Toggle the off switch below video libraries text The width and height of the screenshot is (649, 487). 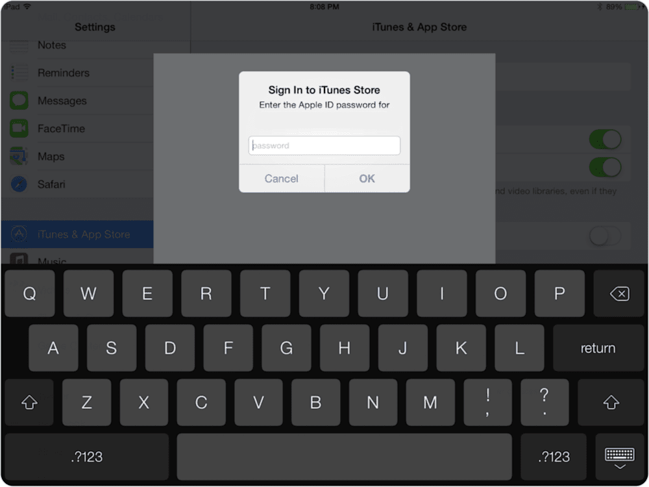(x=605, y=236)
